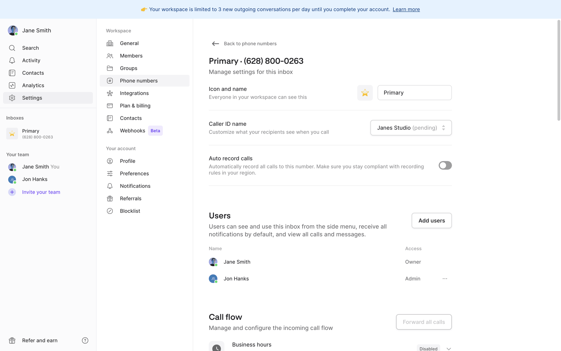
Task: Click the Disabled status badge for Business hours
Action: pos(428,348)
